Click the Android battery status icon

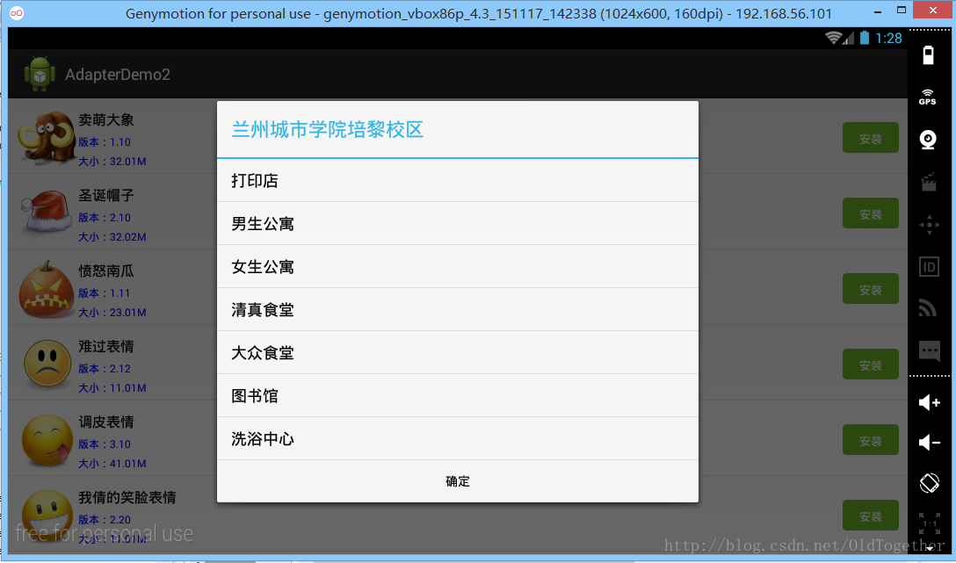coord(865,38)
